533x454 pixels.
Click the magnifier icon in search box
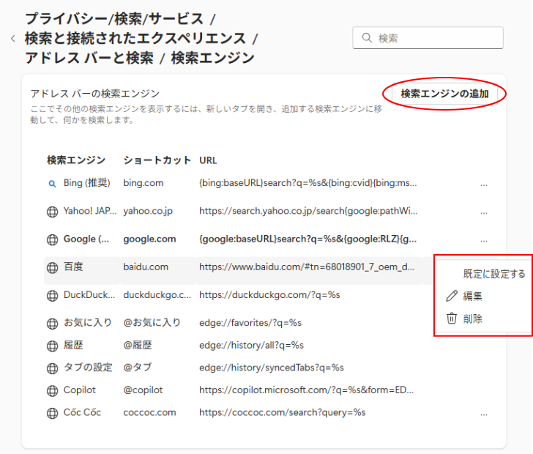(x=367, y=38)
